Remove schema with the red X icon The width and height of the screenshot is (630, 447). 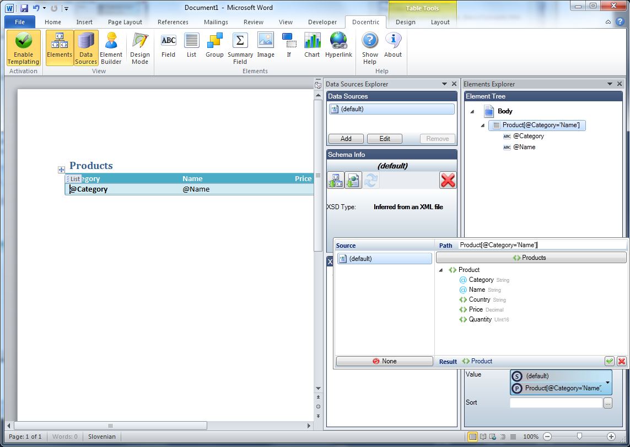(x=448, y=180)
